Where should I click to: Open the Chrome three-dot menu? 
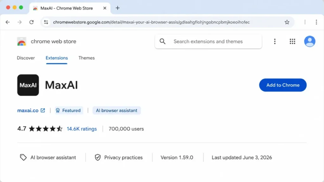316,22
